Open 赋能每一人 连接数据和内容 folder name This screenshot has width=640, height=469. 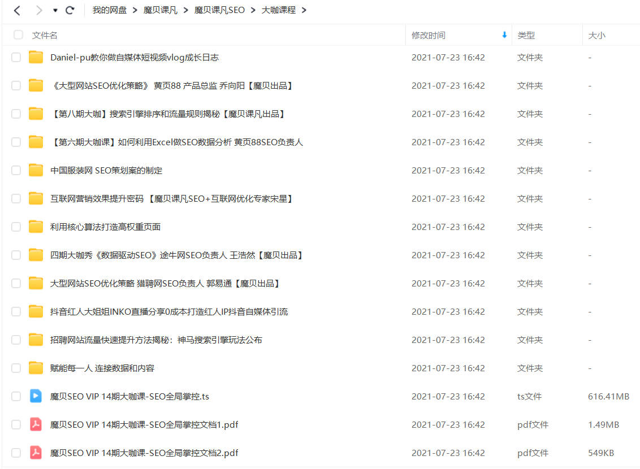tap(102, 368)
